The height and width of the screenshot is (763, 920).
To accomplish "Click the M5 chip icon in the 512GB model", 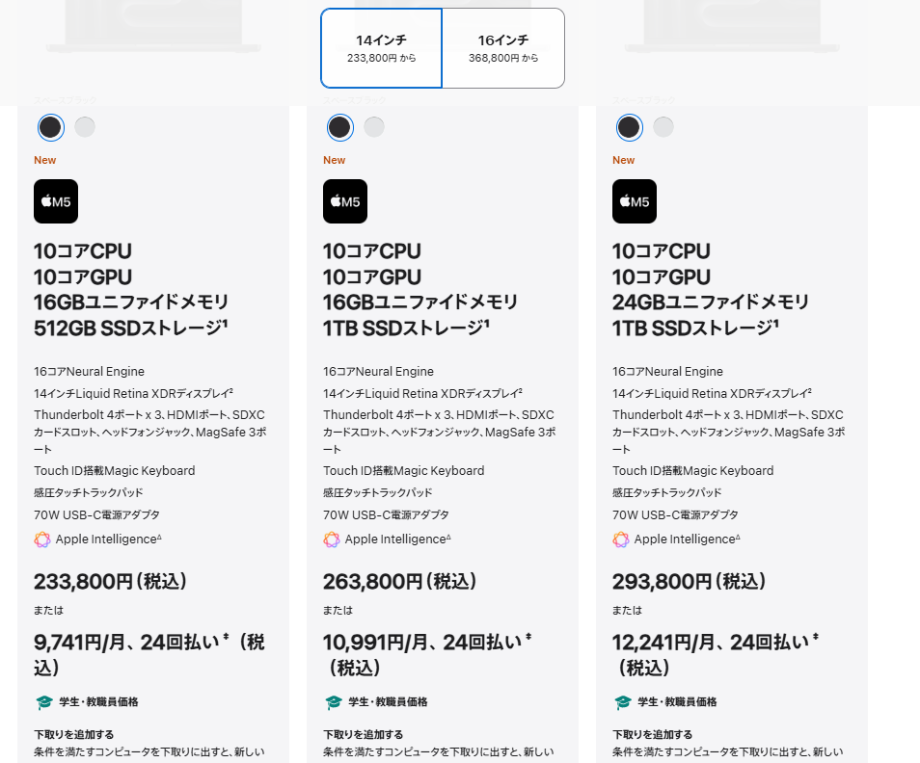I will click(56, 201).
